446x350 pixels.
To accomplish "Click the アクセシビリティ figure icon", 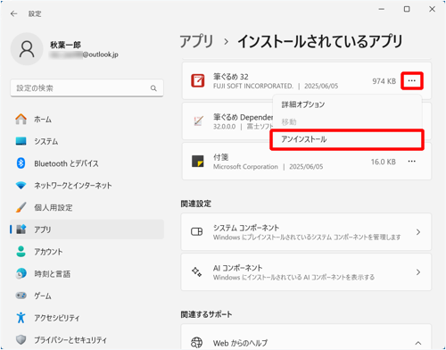I will pyautogui.click(x=21, y=318).
